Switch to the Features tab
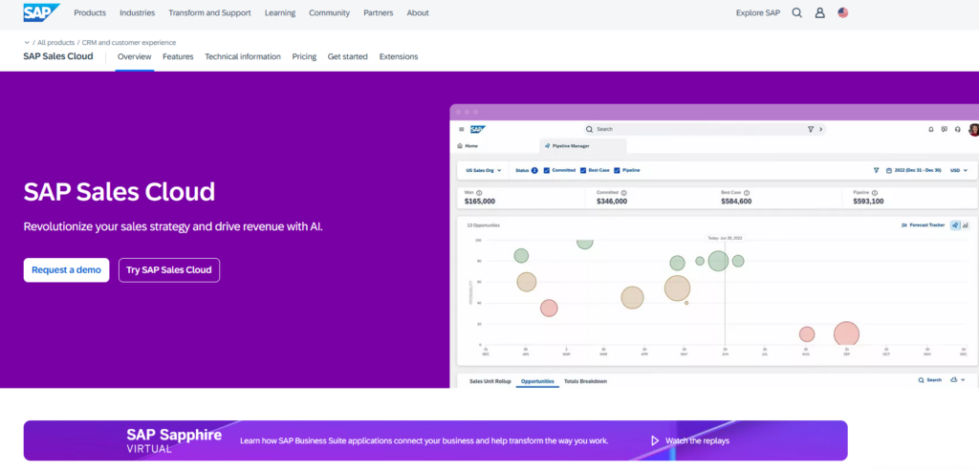Viewport: 979px width, 470px height. (178, 56)
